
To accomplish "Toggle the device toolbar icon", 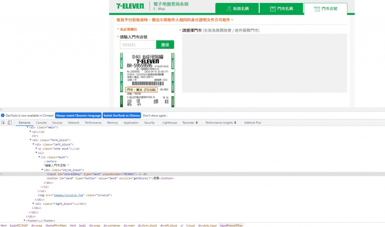I will click(x=9, y=122).
